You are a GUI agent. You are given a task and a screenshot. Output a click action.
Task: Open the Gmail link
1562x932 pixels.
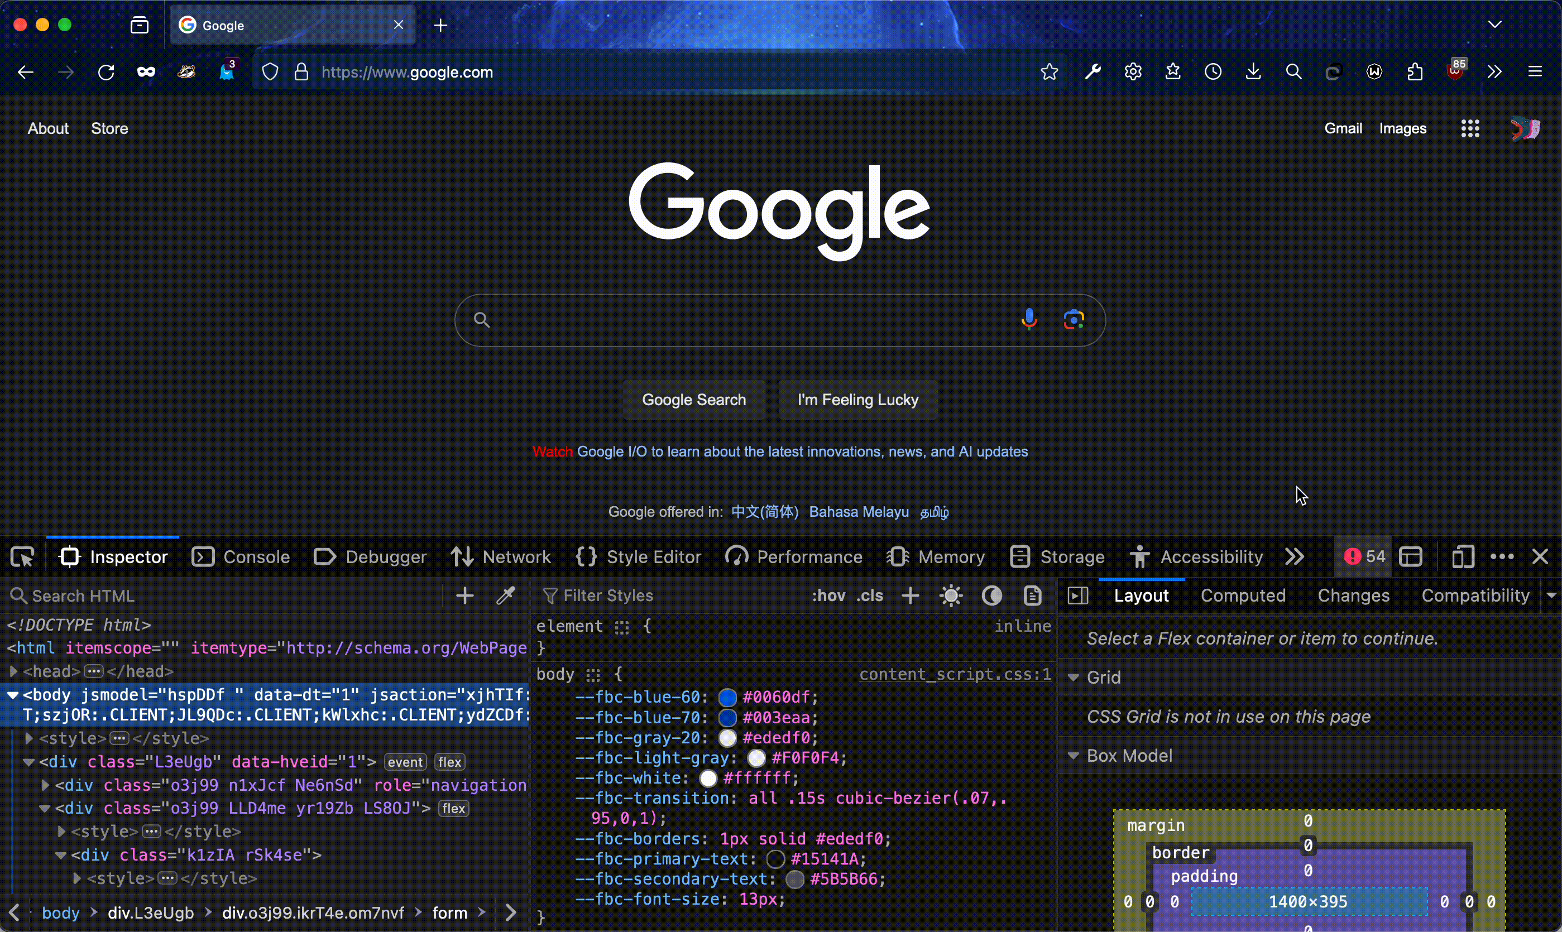pyautogui.click(x=1343, y=129)
